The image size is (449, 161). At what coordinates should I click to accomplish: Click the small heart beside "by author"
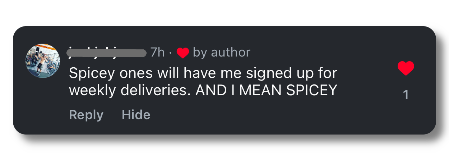tap(183, 53)
